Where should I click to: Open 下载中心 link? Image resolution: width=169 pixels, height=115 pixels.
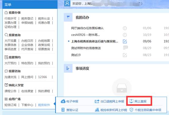click(x=27, y=105)
